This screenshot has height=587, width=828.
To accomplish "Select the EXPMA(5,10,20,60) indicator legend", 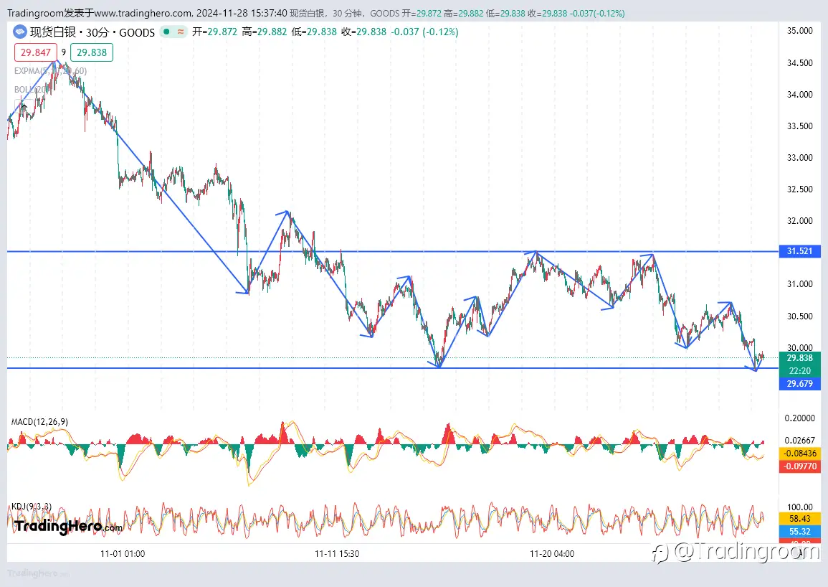I will (51, 71).
